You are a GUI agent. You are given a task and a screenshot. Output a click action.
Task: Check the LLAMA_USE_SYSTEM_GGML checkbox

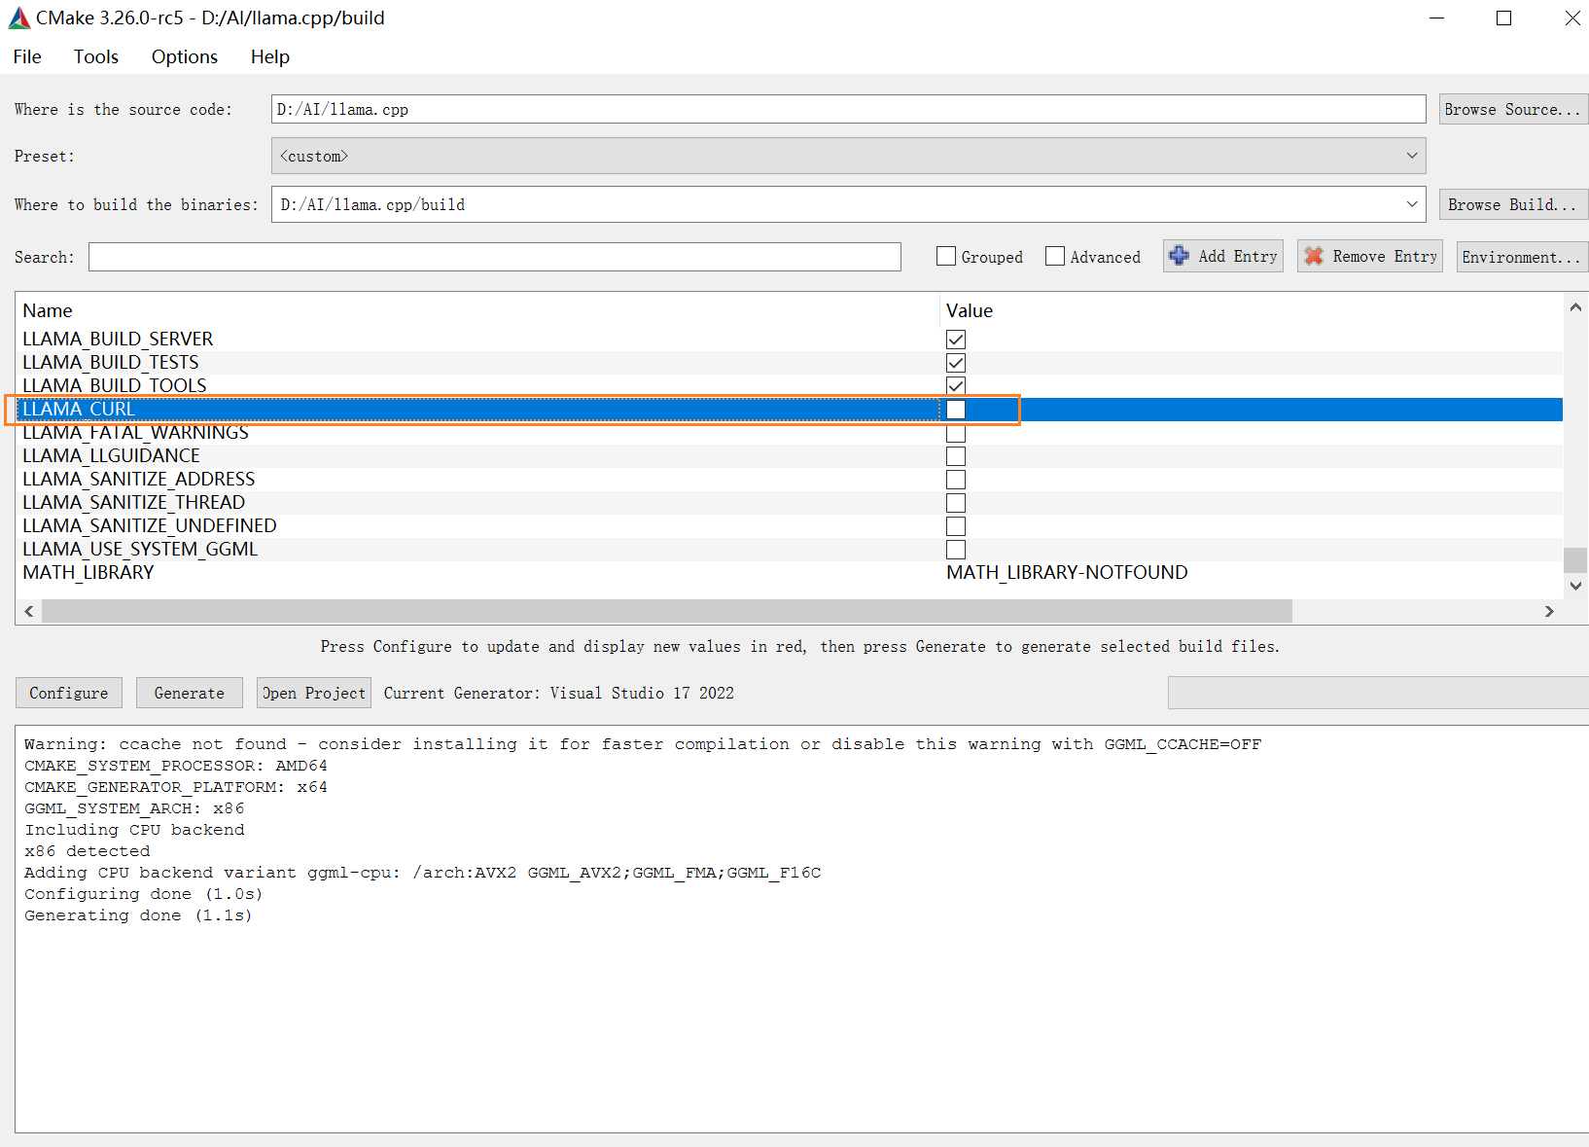click(956, 550)
